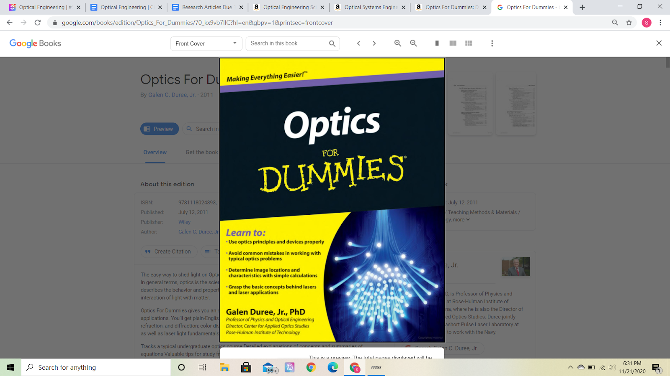Open Microsoft Edge from the taskbar

coord(333,367)
